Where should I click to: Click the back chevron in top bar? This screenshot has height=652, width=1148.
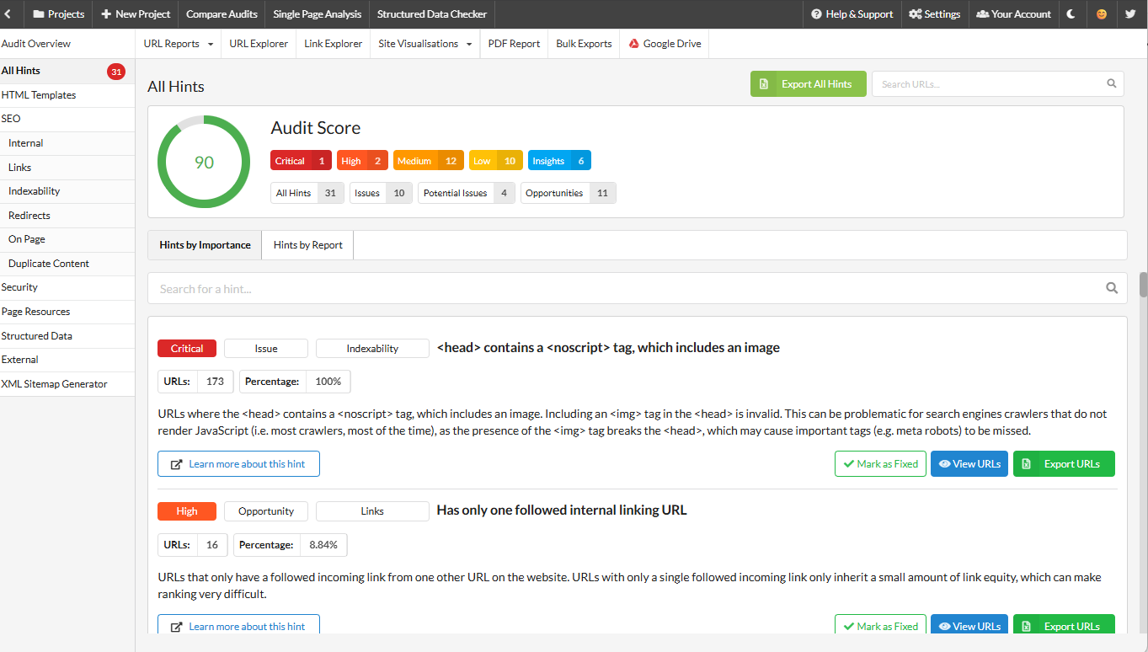(8, 14)
